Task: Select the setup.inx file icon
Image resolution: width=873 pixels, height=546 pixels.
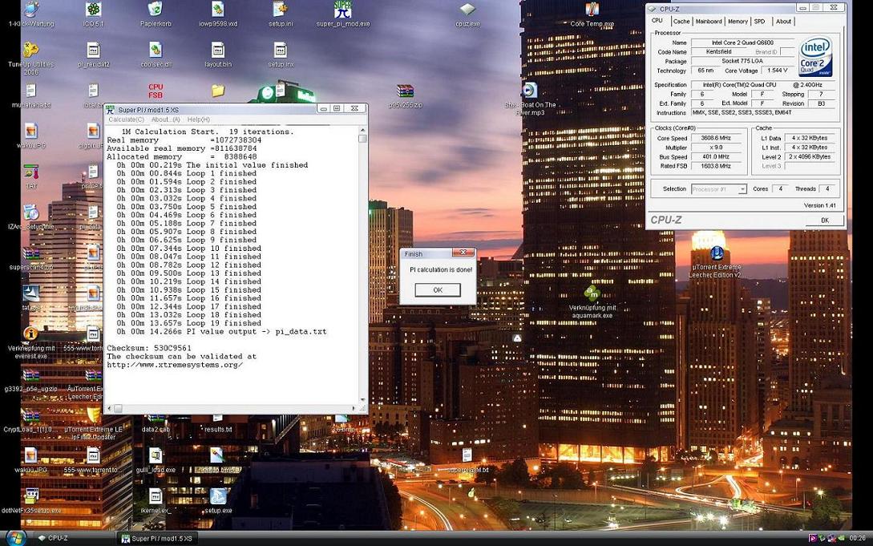Action: point(281,55)
